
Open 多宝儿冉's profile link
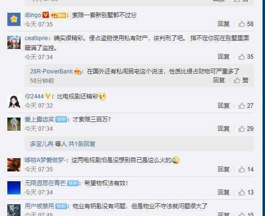pyautogui.click(x=42, y=144)
